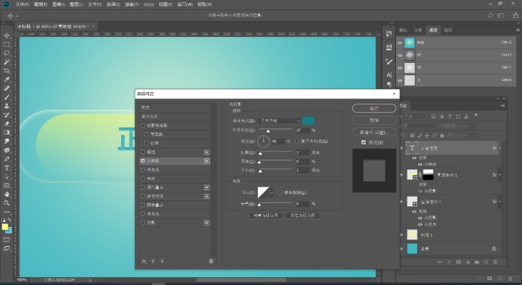522x285 pixels.
Task: Toggle the Anti-aliased contour checkbox
Action: [x=280, y=192]
